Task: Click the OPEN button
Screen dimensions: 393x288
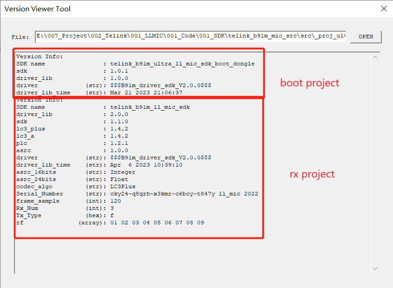Action: 365,37
